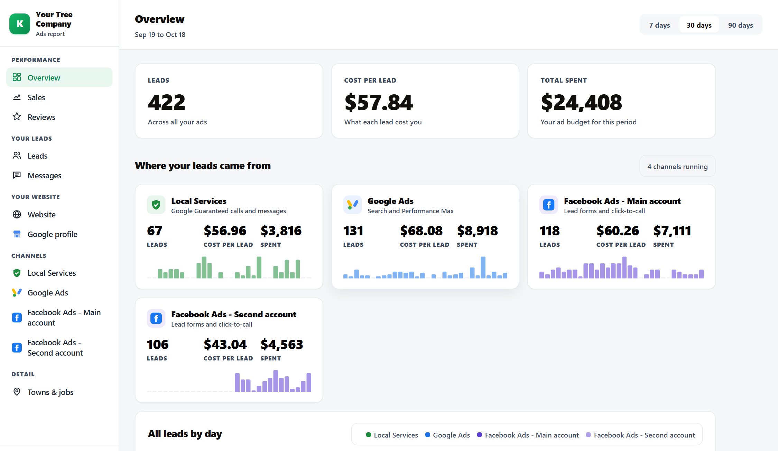Toggle Facebook Ads - Second account legend entry
Viewport: 778px width, 451px height.
(x=640, y=435)
